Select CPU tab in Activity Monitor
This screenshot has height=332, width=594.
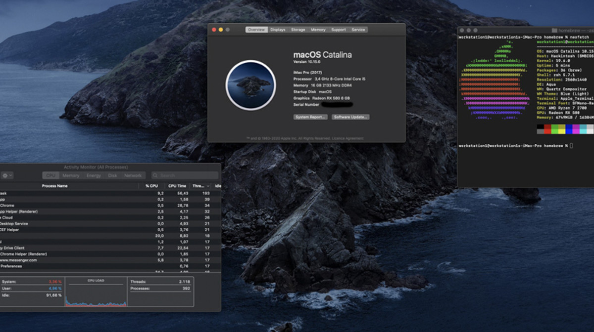pyautogui.click(x=51, y=175)
